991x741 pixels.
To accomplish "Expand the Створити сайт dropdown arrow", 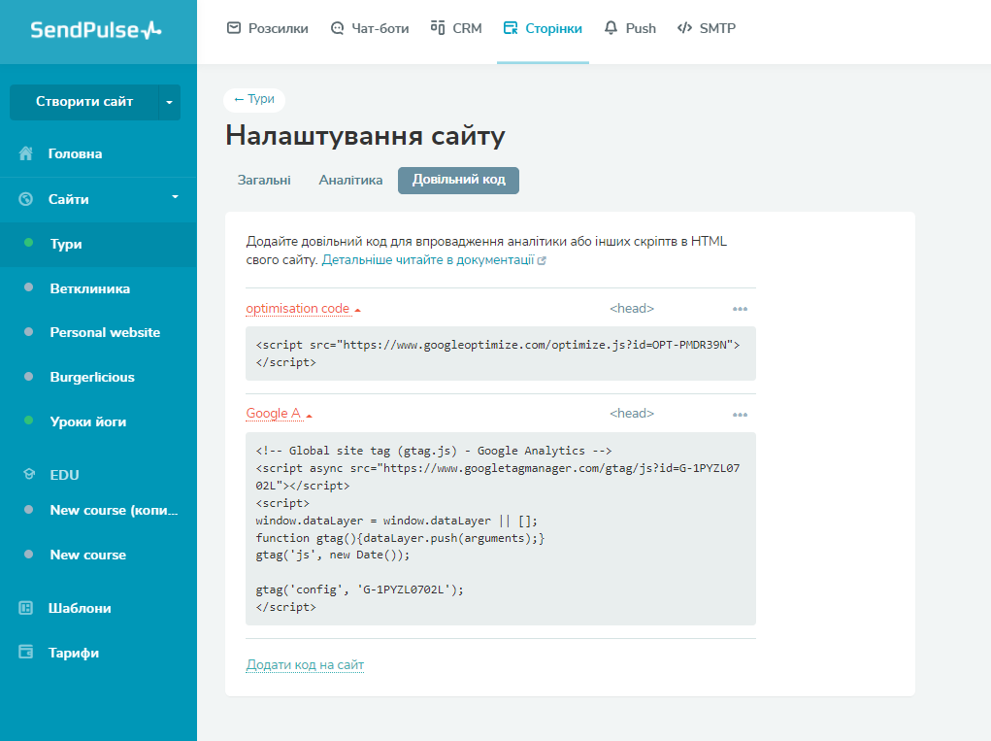I will [x=170, y=102].
